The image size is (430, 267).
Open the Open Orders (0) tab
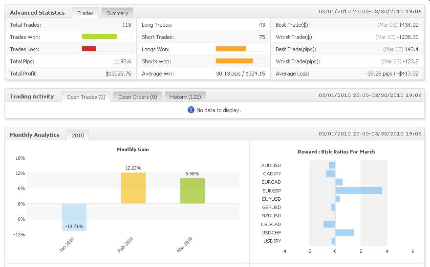(x=137, y=97)
